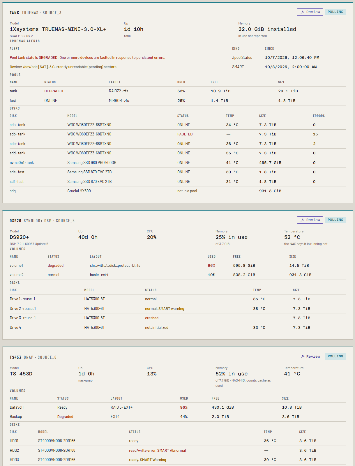The height and width of the screenshot is (466, 355).
Task: Click the iXsystems TRUENAS-MINI-3.0-XL+ model value
Action: click(x=58, y=29)
